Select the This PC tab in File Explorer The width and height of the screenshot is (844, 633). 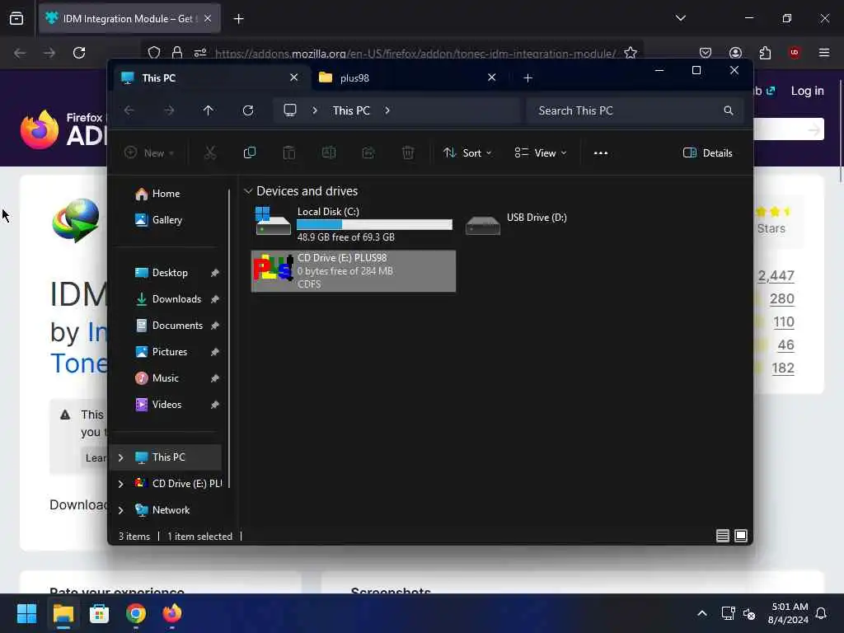pos(210,78)
